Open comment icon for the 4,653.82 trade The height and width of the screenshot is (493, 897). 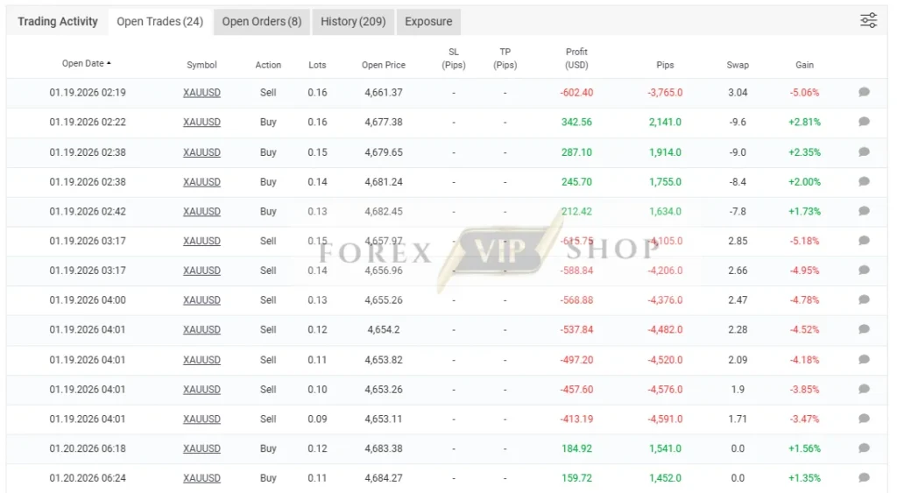tap(864, 360)
